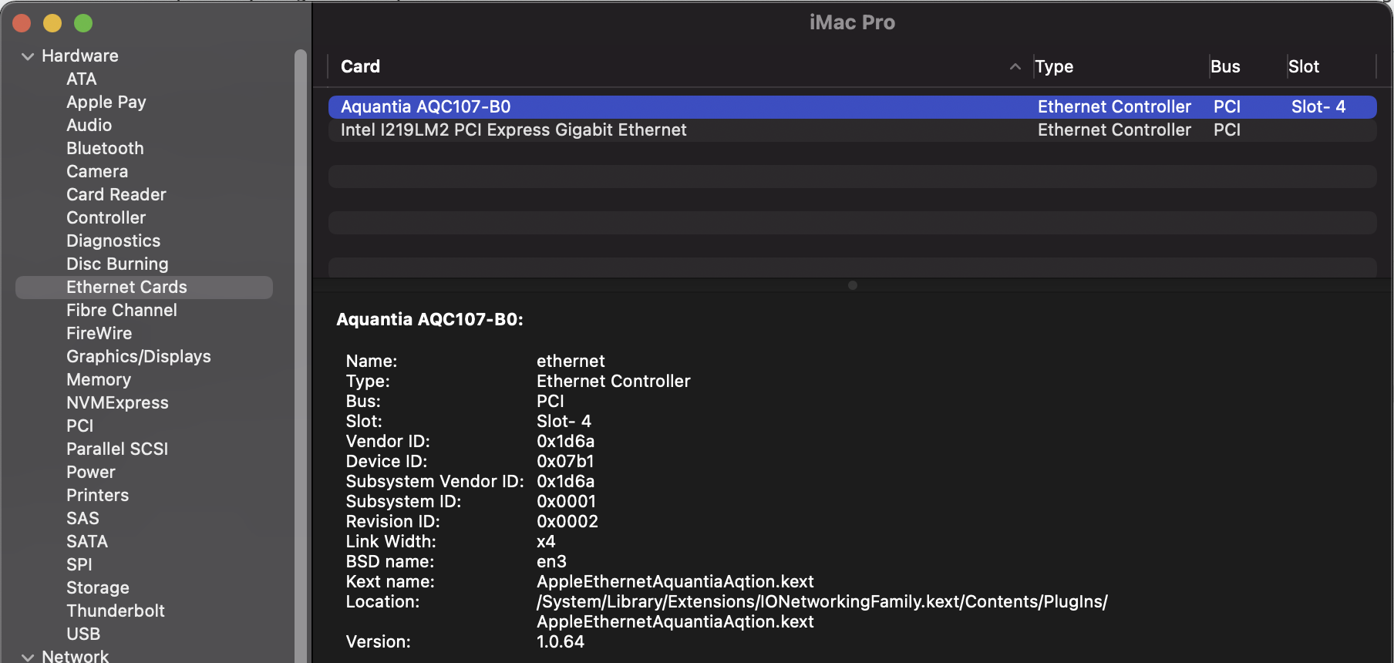Select SAS sidebar entry
Image resolution: width=1394 pixels, height=663 pixels.
click(x=82, y=519)
